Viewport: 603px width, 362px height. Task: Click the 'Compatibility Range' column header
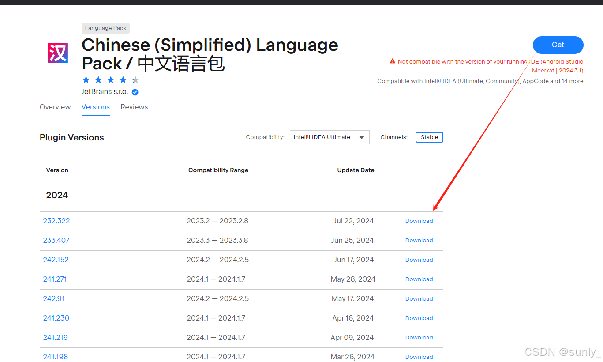[218, 170]
